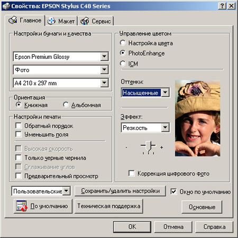Click the Ориентация group heading

coord(30,97)
